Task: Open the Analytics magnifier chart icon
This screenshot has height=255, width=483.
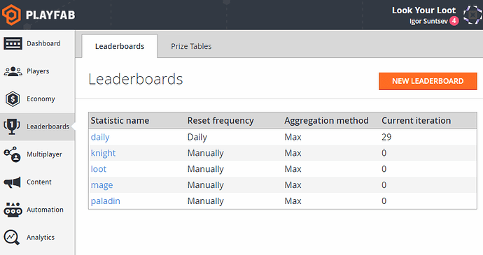Action: pyautogui.click(x=12, y=238)
